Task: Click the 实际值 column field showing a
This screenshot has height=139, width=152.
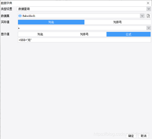Action: [84, 28]
